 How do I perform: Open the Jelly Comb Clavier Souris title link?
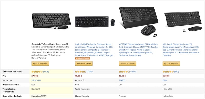point(181,50)
